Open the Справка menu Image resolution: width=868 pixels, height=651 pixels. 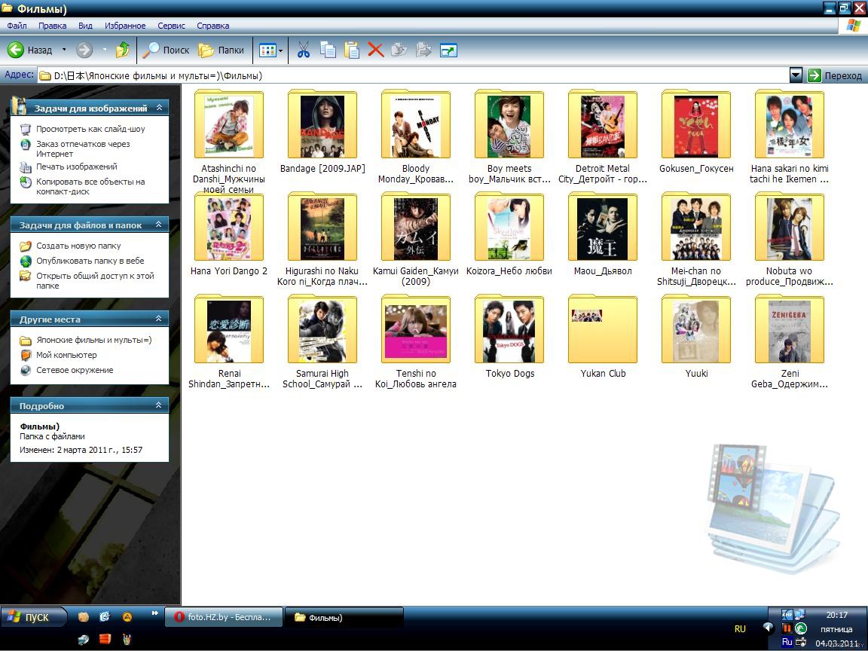(x=213, y=26)
